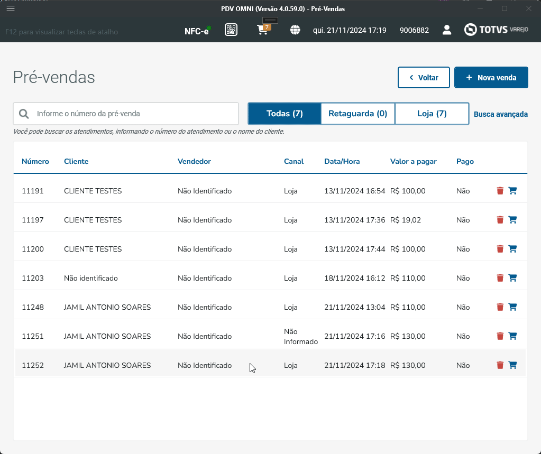Click the Voltar button
Viewport: 541px width, 454px height.
pyautogui.click(x=424, y=78)
